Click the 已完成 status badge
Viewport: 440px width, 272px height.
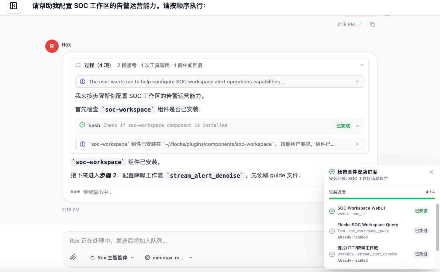click(x=343, y=126)
